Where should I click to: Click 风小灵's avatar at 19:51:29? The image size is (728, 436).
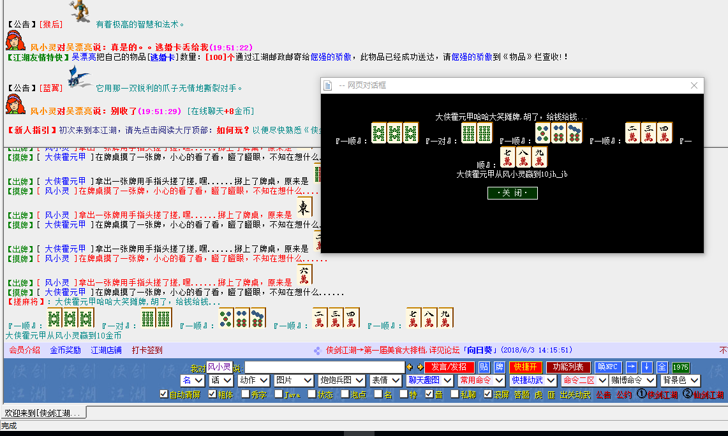tap(15, 105)
